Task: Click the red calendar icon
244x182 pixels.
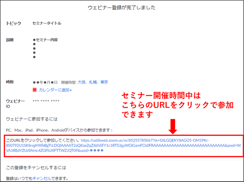Action: (35, 90)
